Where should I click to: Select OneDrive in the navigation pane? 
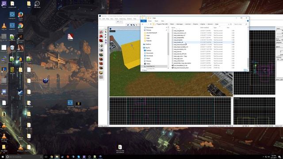pos(148,44)
